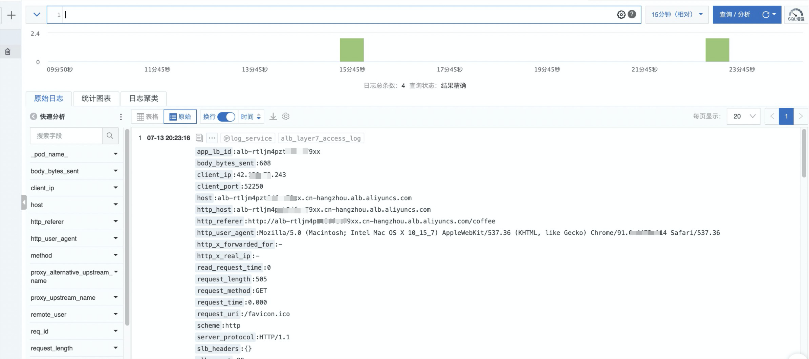Go to previous page arrow
Viewport: 809px width, 359px height.
click(x=772, y=116)
